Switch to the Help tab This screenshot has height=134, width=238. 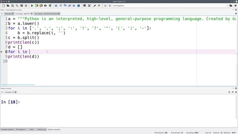(x=31, y=130)
